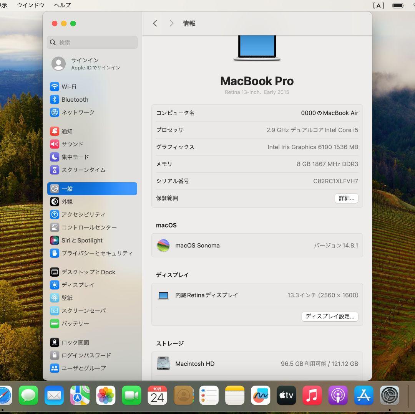This screenshot has width=415, height=414.
Task: Click input source A icon in menu bar
Action: (x=378, y=5)
